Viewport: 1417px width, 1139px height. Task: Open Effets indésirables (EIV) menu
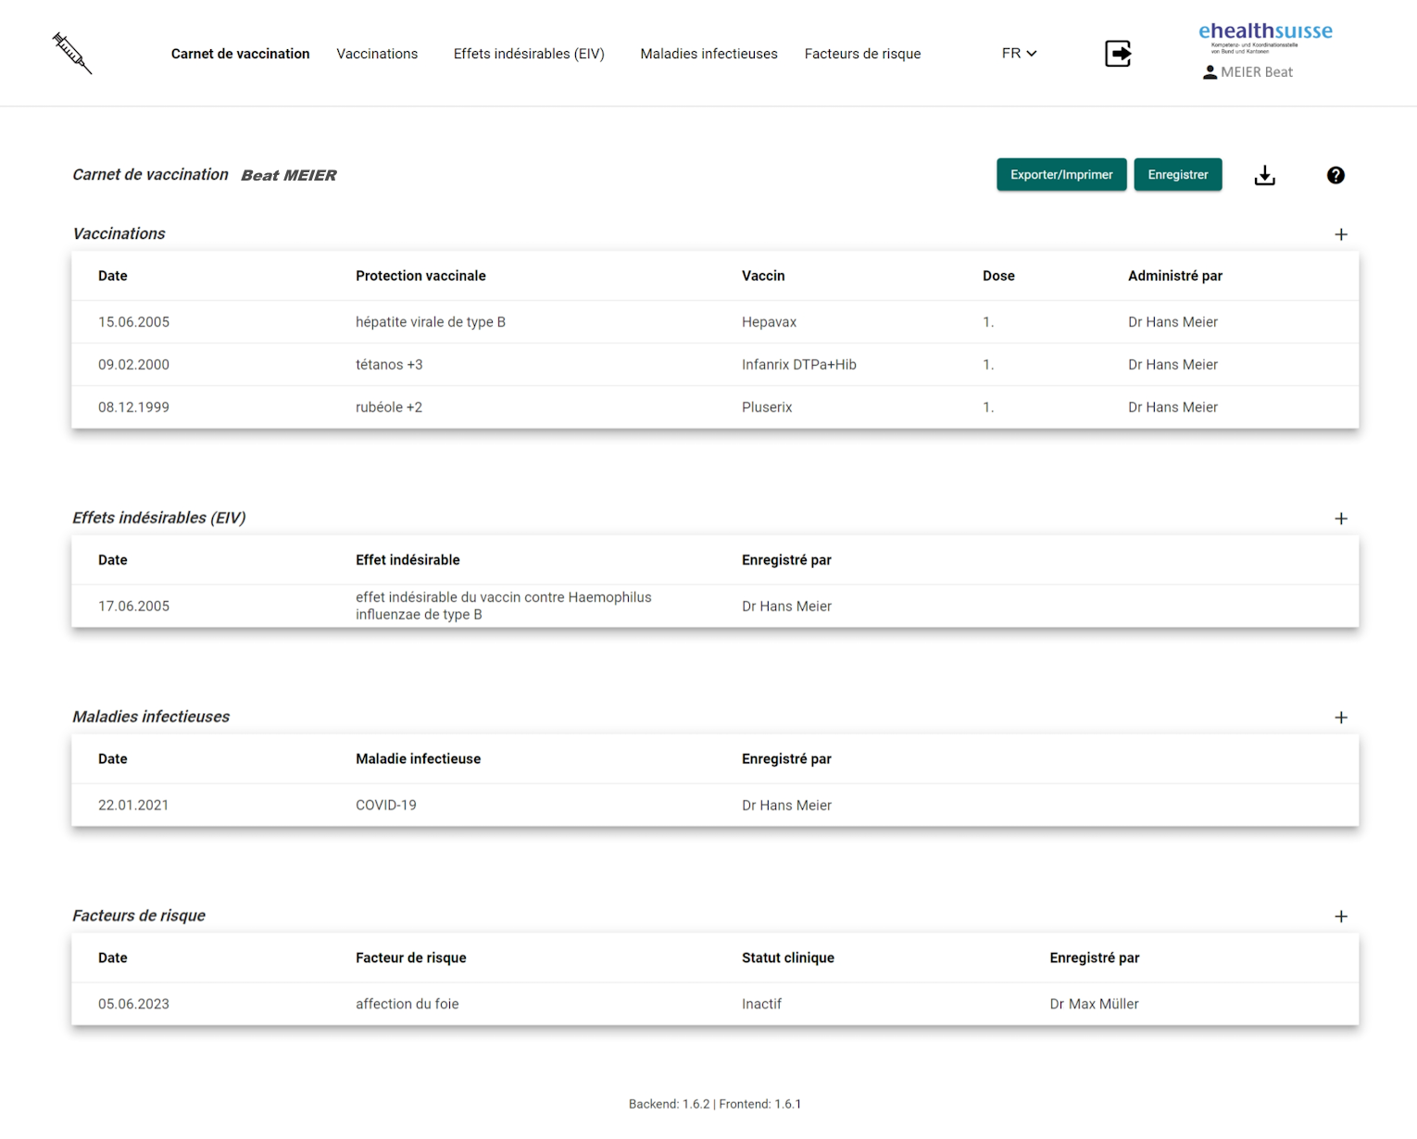[529, 54]
